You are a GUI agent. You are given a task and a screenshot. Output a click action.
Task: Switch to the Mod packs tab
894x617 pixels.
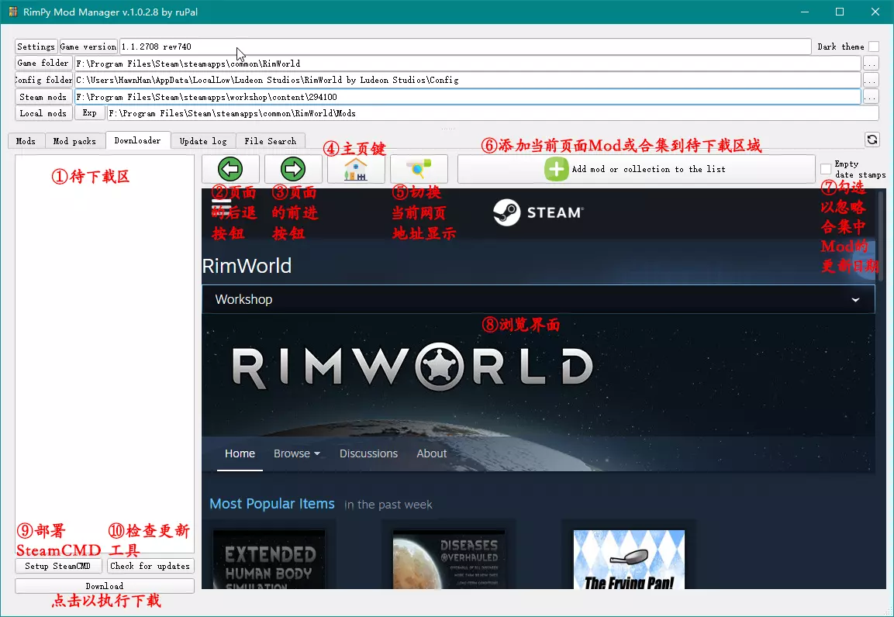(x=74, y=141)
